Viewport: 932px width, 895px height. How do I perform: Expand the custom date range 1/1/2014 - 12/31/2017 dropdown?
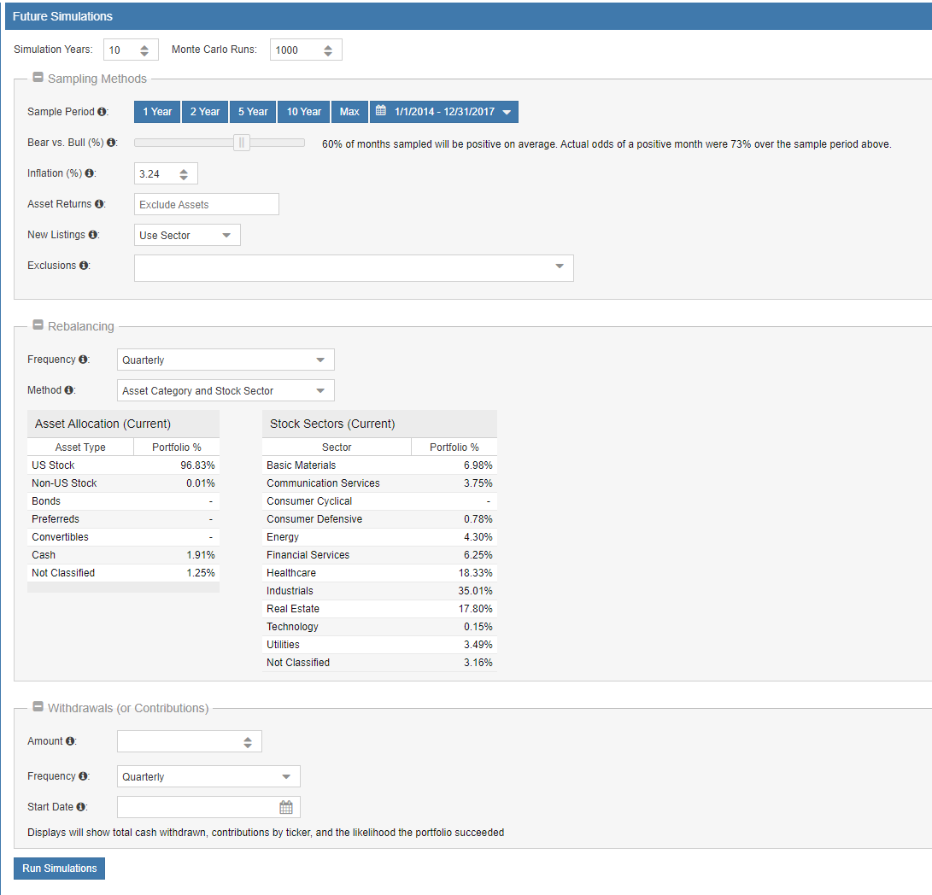tap(444, 112)
